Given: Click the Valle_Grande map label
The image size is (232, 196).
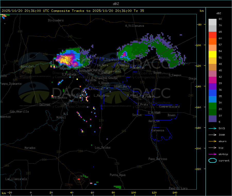Looking at the screenshot, I should point(77,95).
